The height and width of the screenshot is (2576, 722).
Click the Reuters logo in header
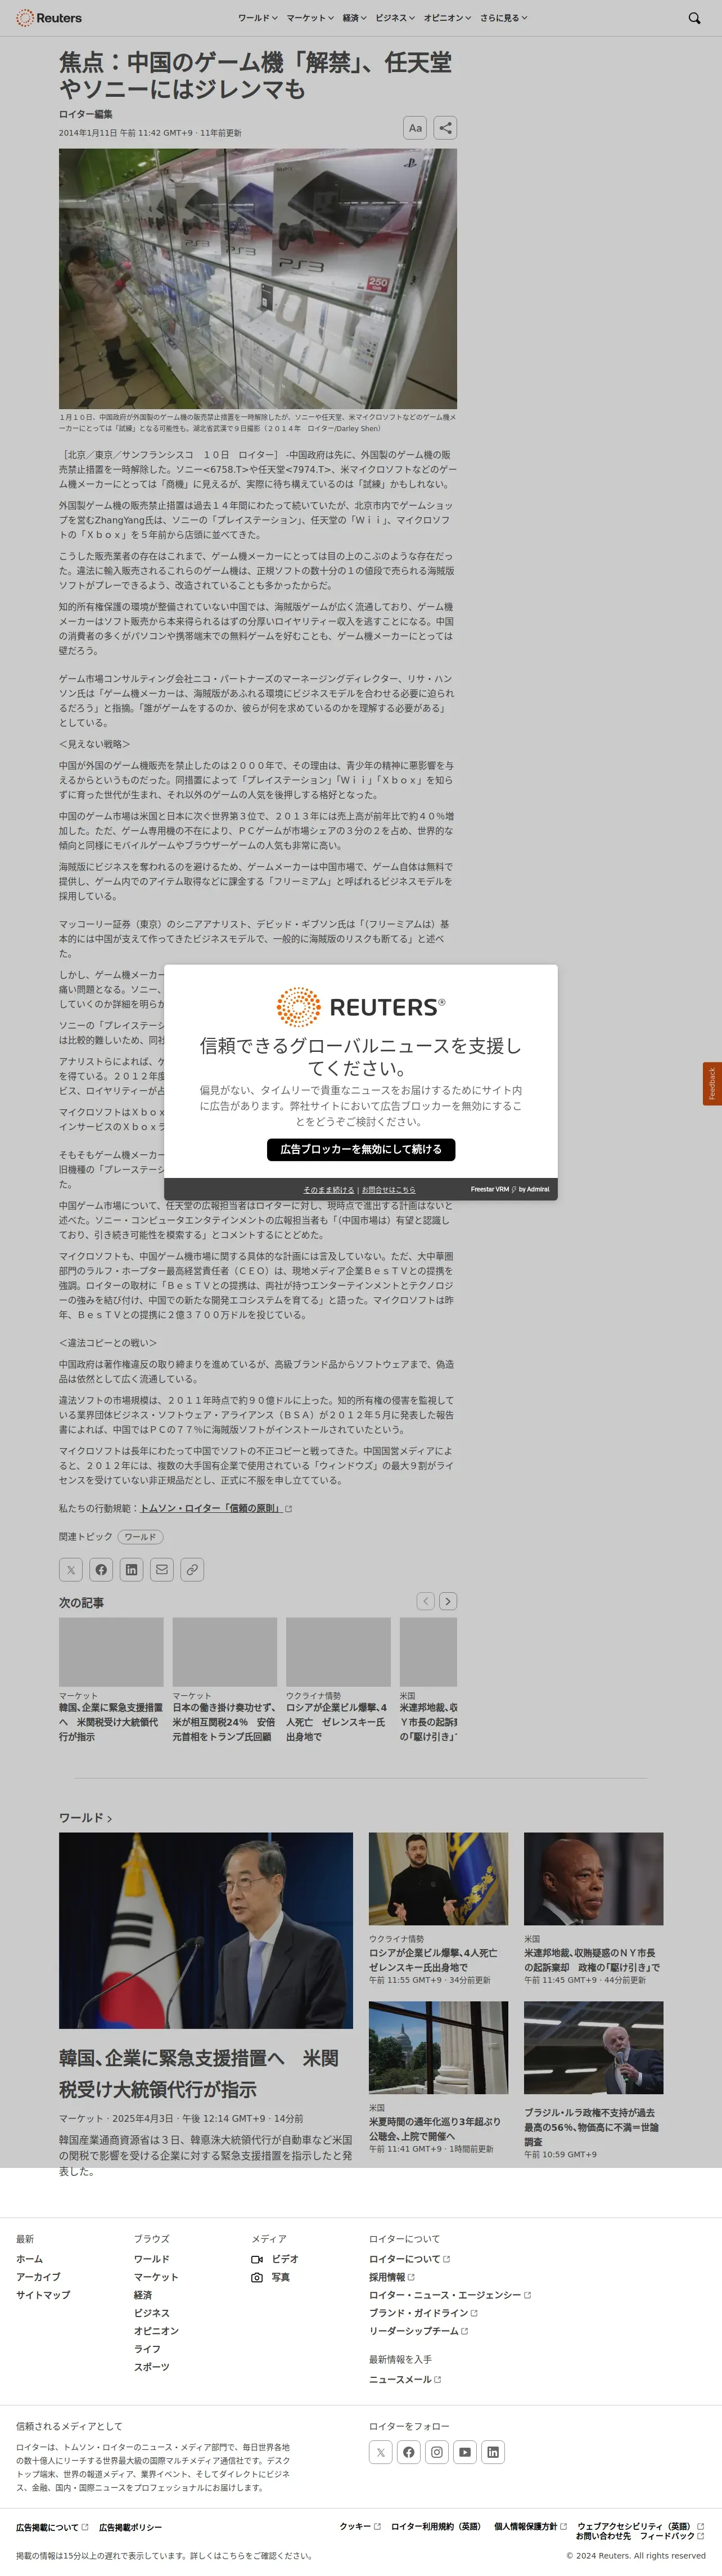[49, 18]
